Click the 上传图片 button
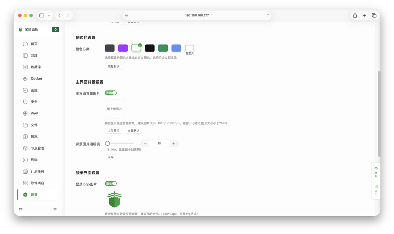Screen dimensions: 394x234 113,131
